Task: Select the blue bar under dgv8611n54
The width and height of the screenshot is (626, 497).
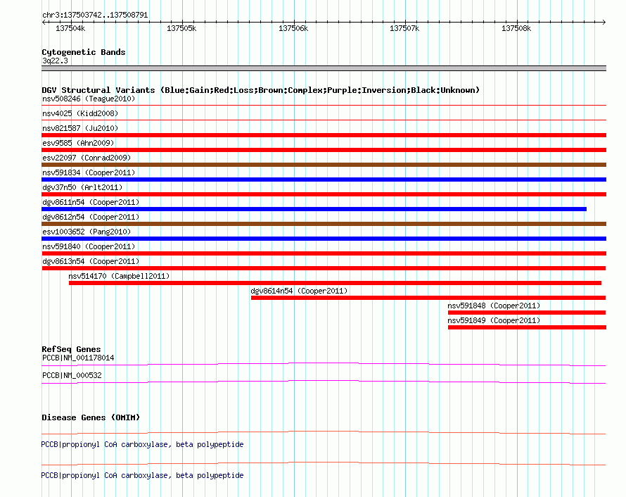Action: (x=314, y=209)
